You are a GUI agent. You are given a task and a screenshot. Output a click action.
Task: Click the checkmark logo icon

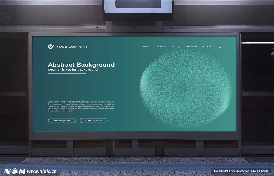[x=51, y=46]
